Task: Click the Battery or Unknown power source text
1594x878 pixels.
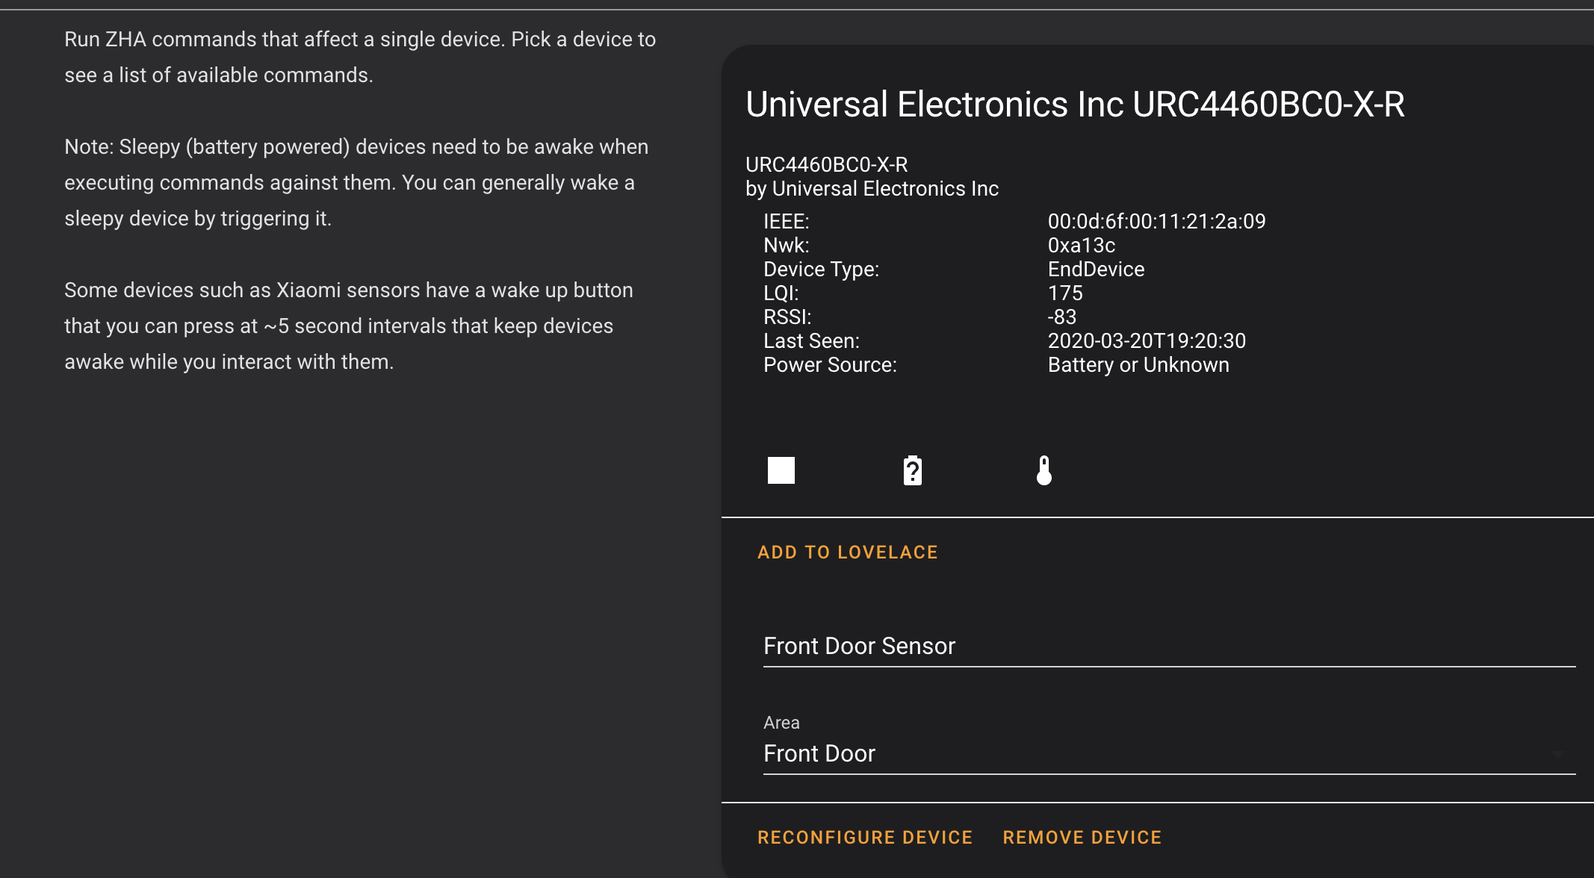Action: coord(1138,364)
